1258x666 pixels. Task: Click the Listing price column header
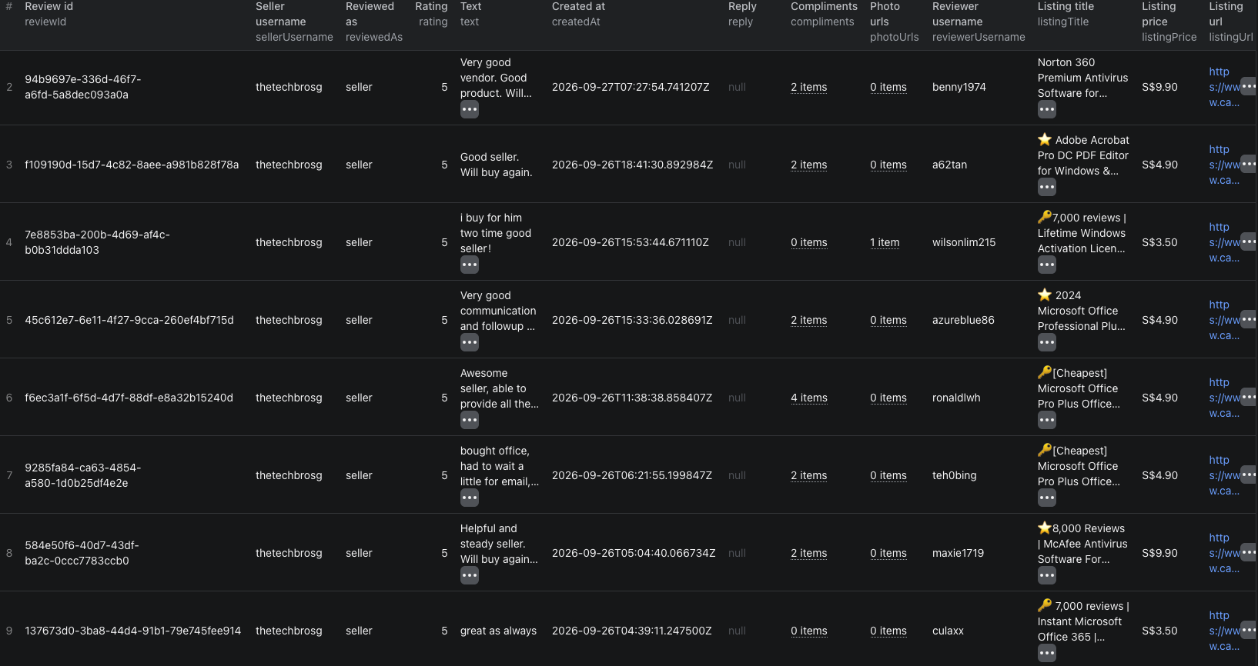[x=1169, y=22]
